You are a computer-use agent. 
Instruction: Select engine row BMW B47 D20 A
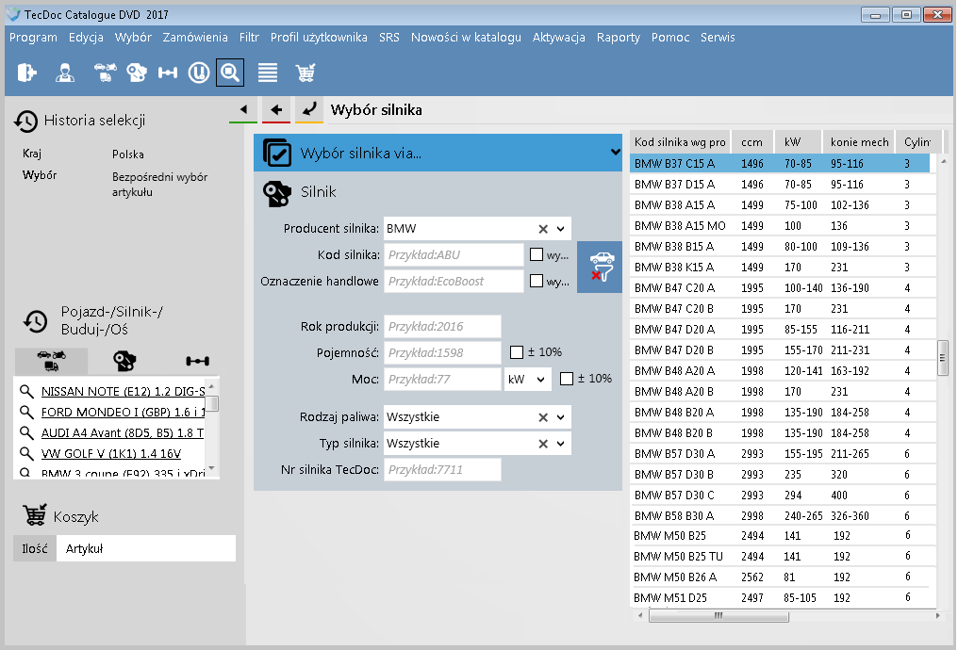pos(783,330)
